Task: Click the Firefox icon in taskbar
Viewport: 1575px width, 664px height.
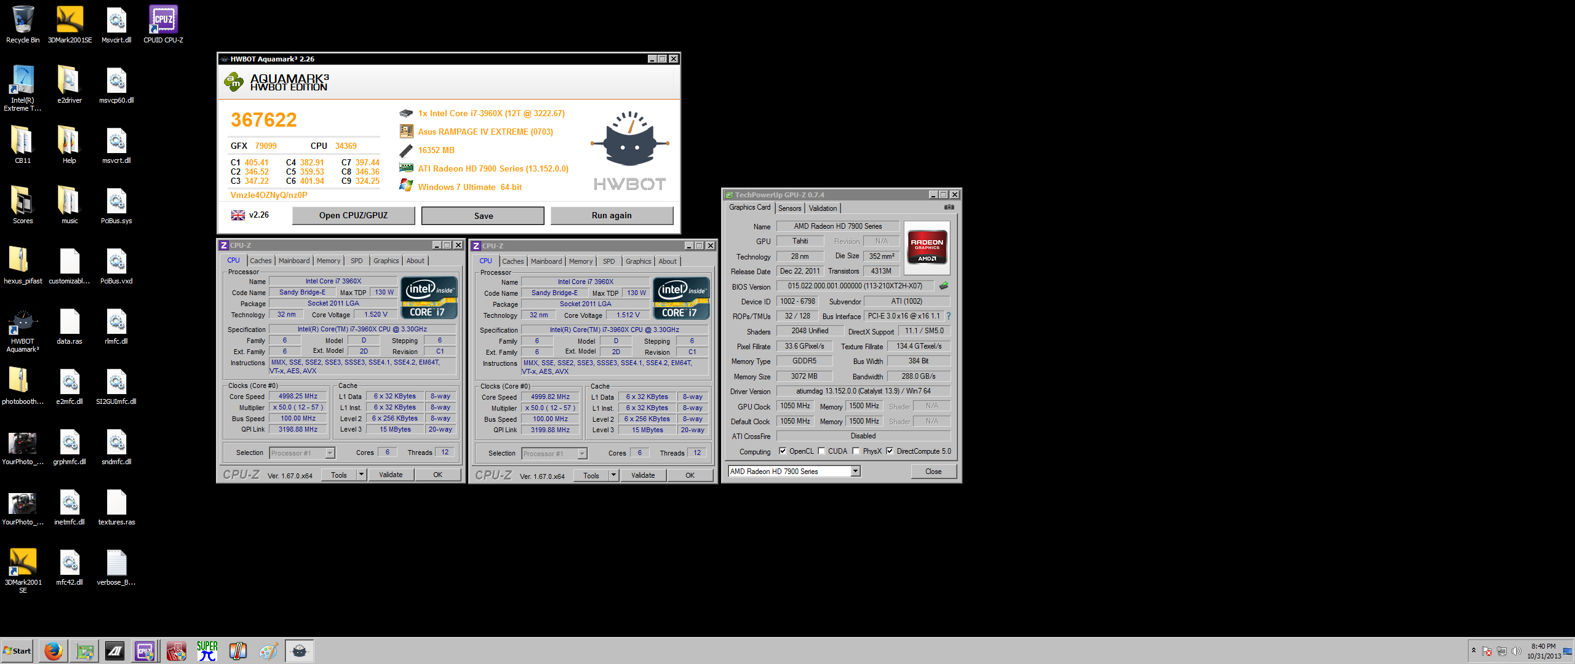Action: pos(54,651)
